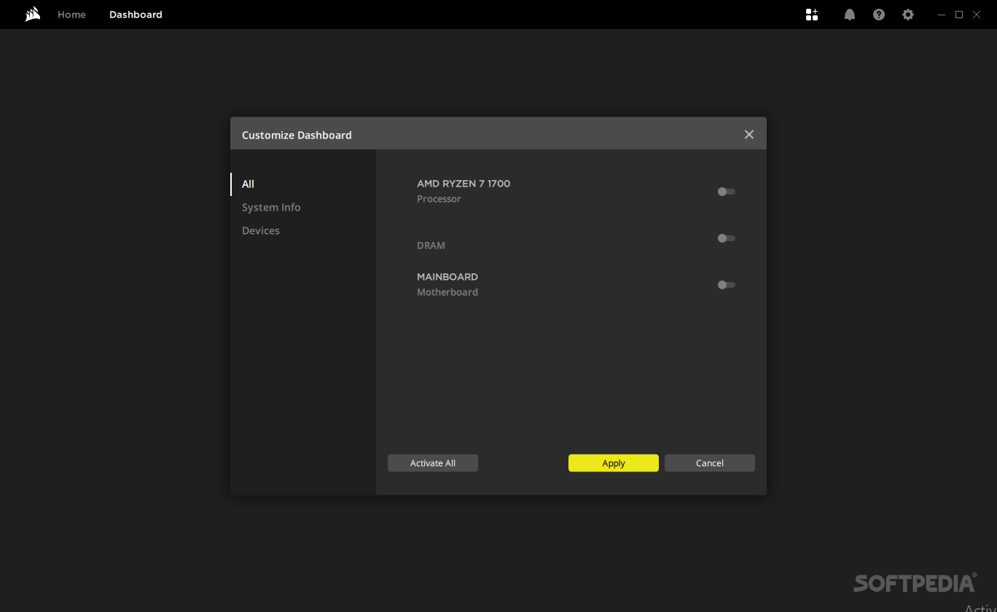Screen dimensions: 997x612
Task: Click the DRAM label
Action: pyautogui.click(x=431, y=246)
